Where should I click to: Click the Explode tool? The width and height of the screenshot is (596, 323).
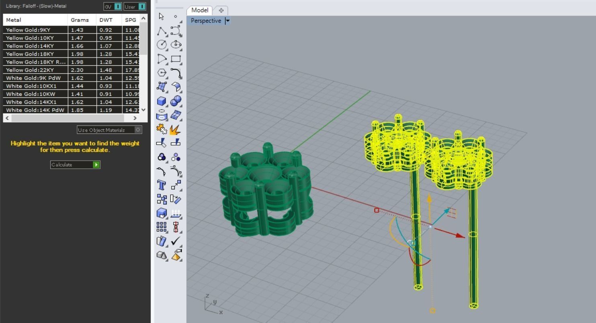point(176,129)
